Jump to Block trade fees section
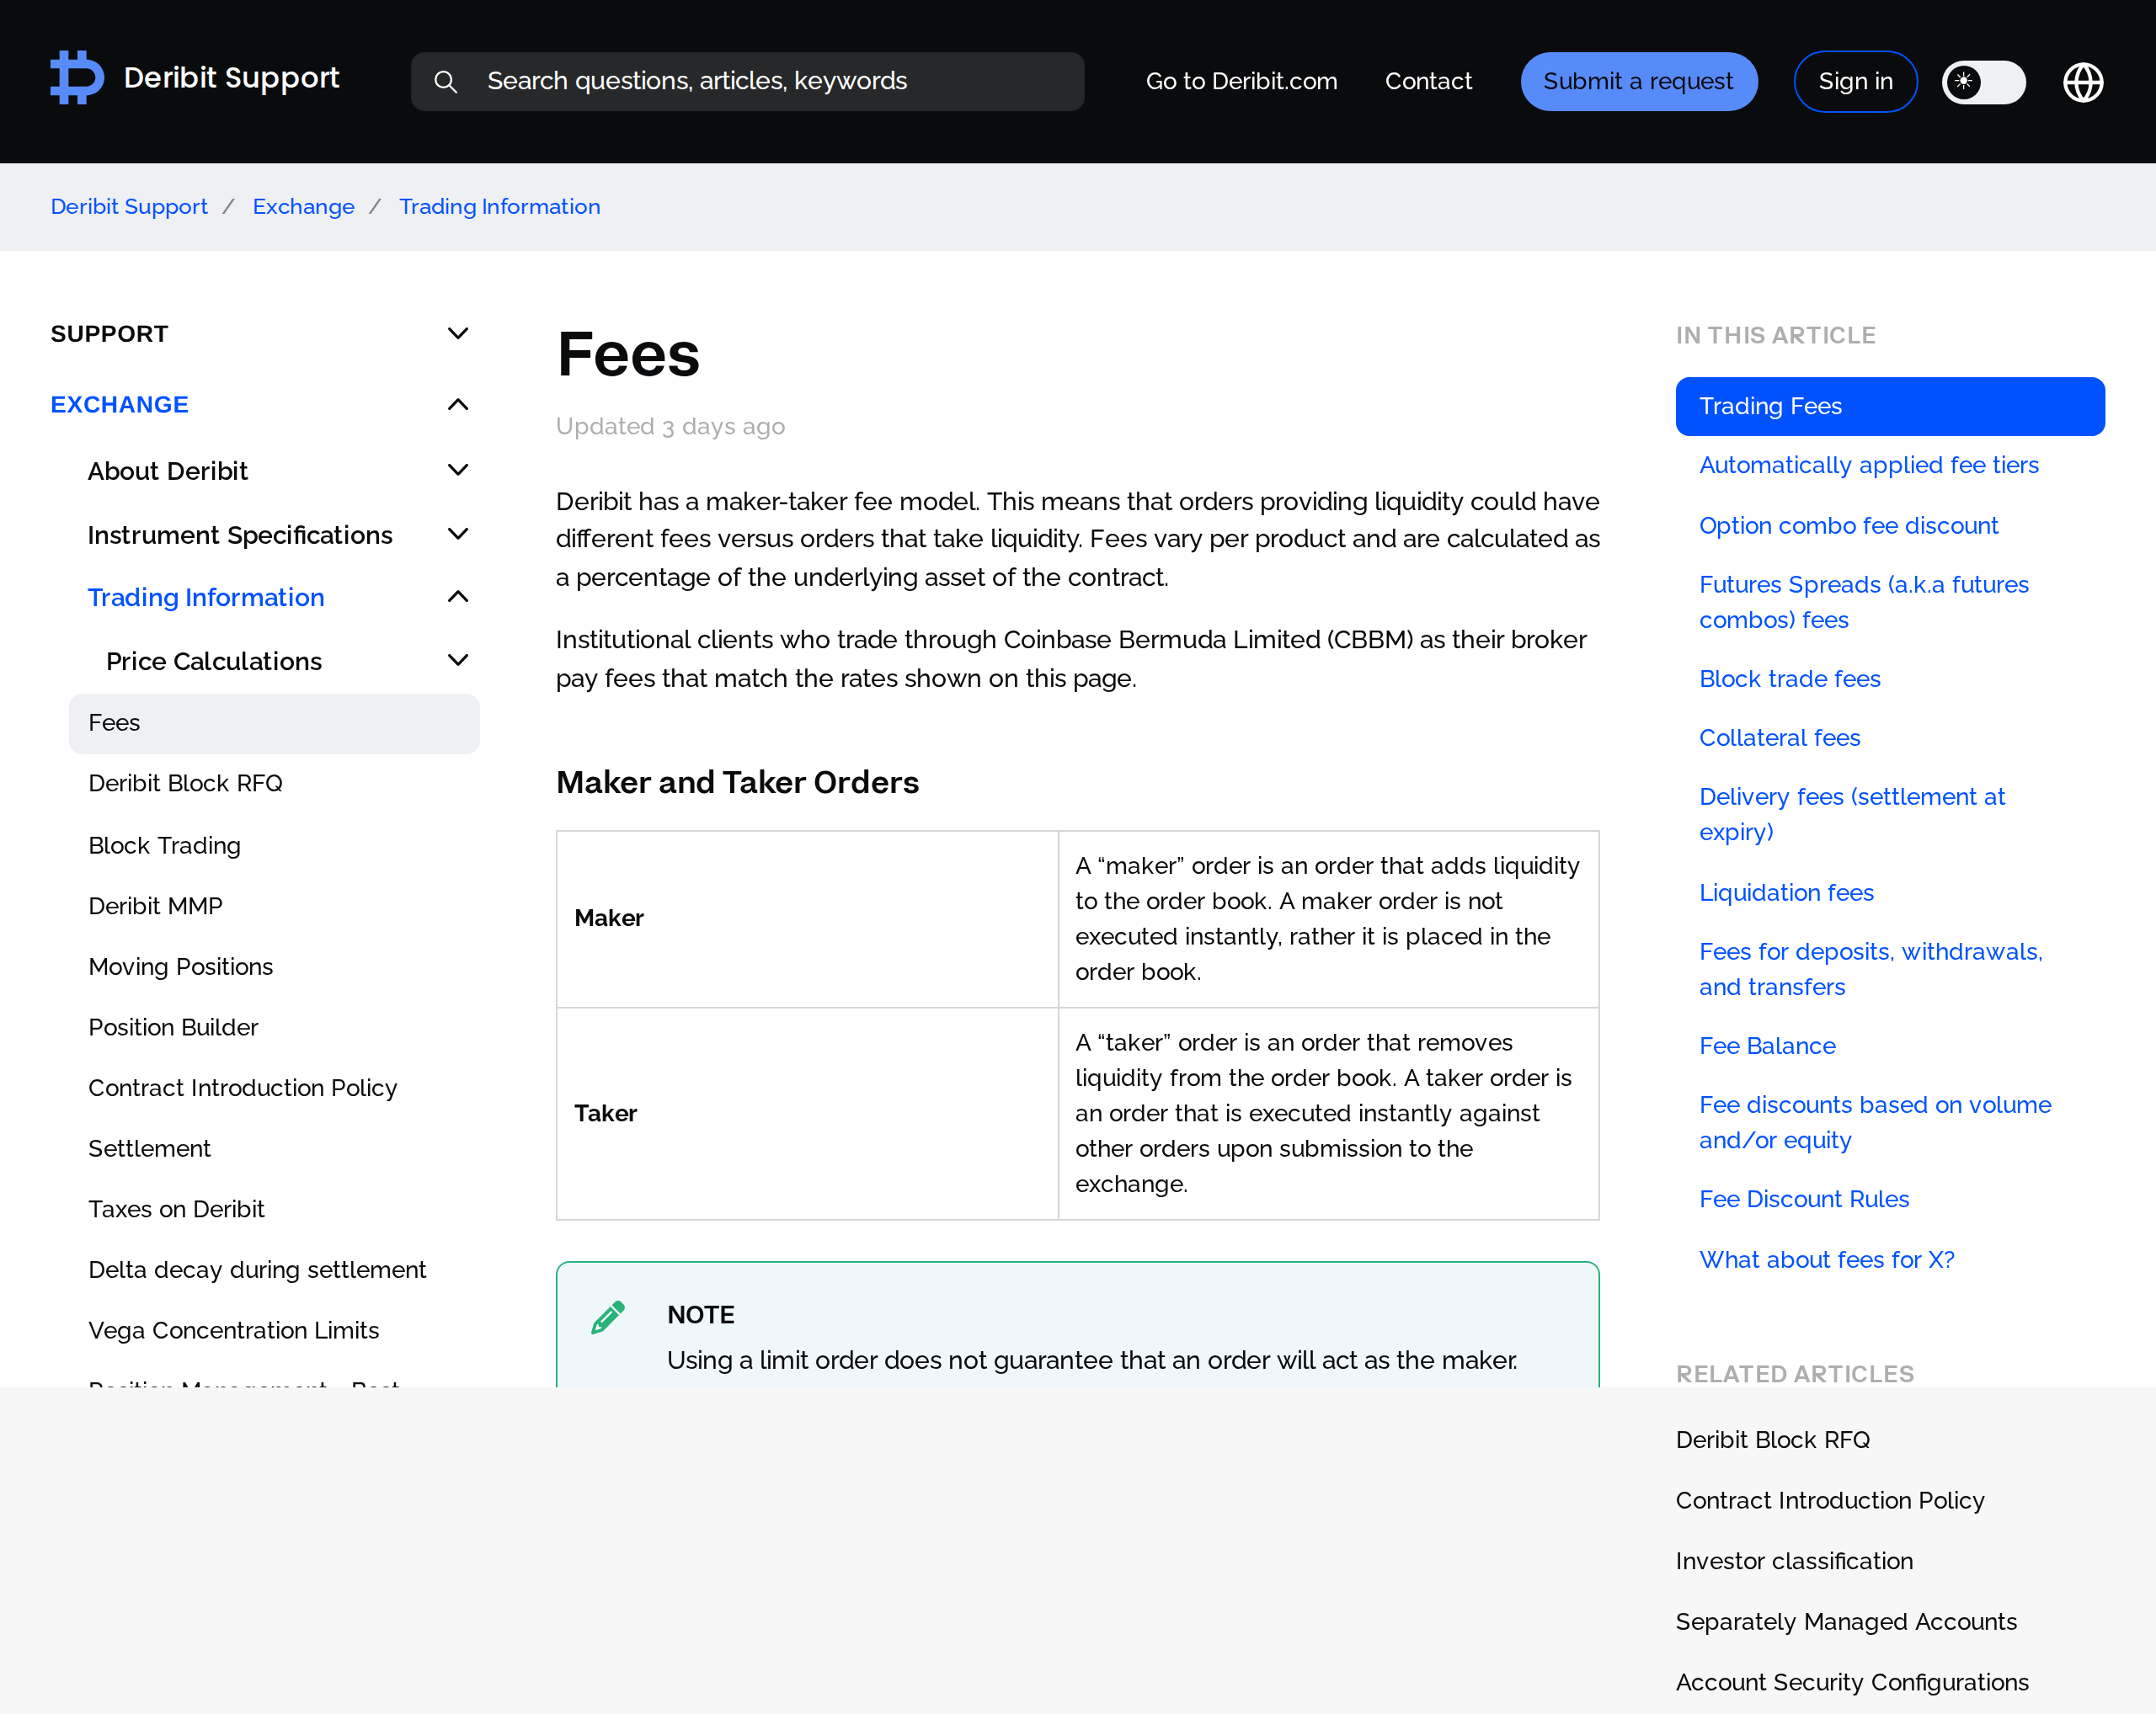Viewport: 2156px width, 1714px height. coord(1789,679)
